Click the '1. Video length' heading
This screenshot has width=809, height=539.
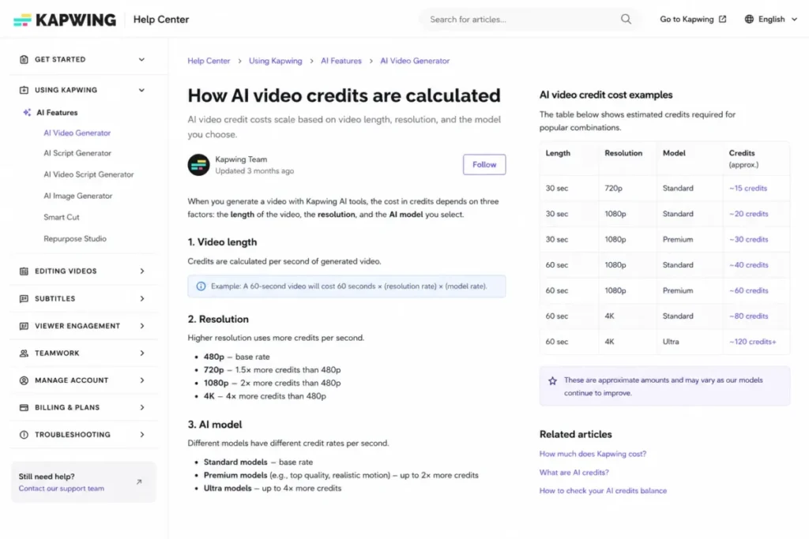[222, 242]
